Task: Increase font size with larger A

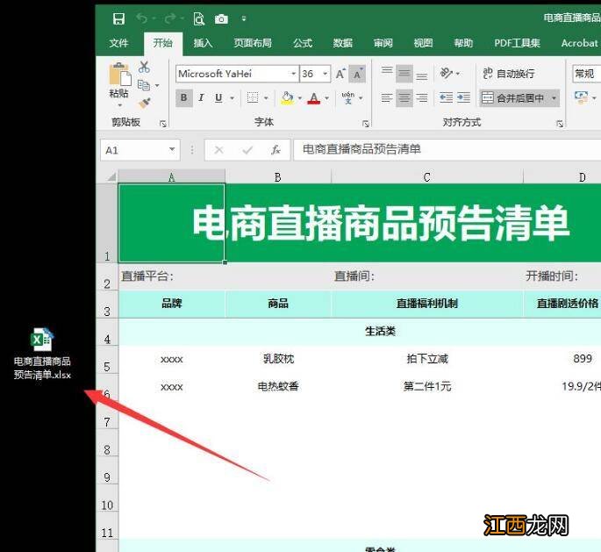Action: click(x=340, y=74)
